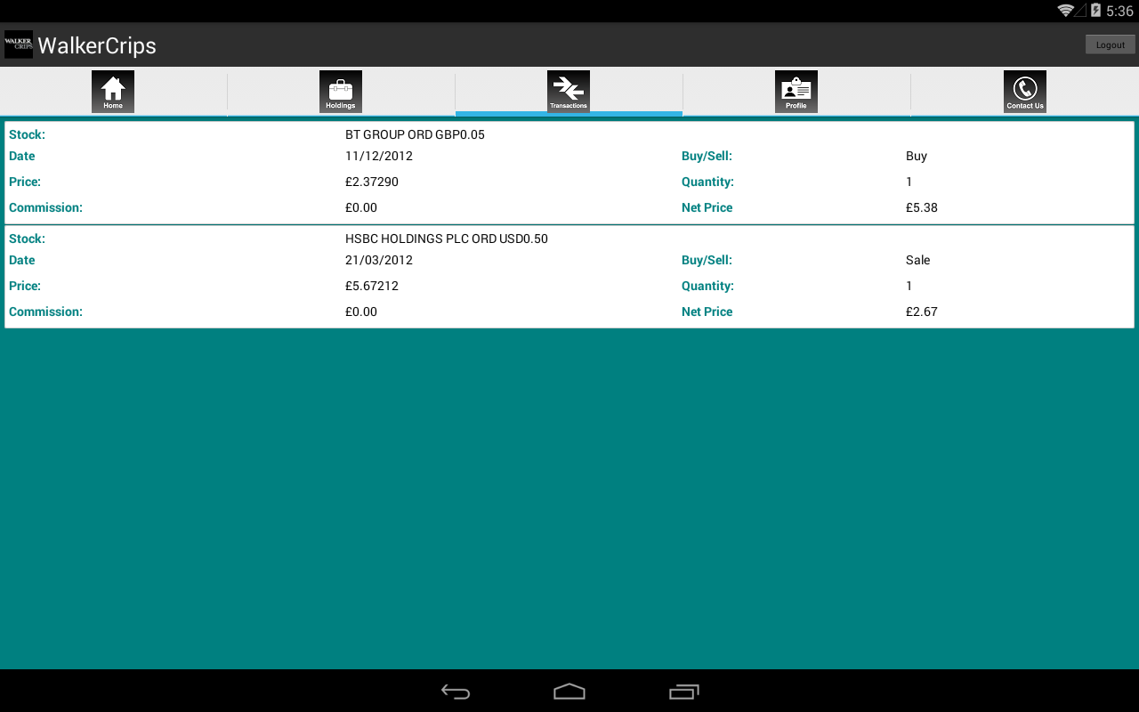Tap the Walker Crips logo icon
The image size is (1139, 712).
click(x=19, y=44)
